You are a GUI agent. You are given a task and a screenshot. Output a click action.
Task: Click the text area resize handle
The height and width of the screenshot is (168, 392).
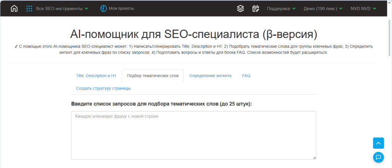point(314,158)
